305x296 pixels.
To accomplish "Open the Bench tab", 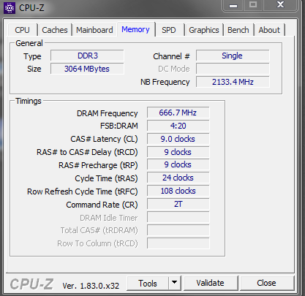I will click(238, 30).
